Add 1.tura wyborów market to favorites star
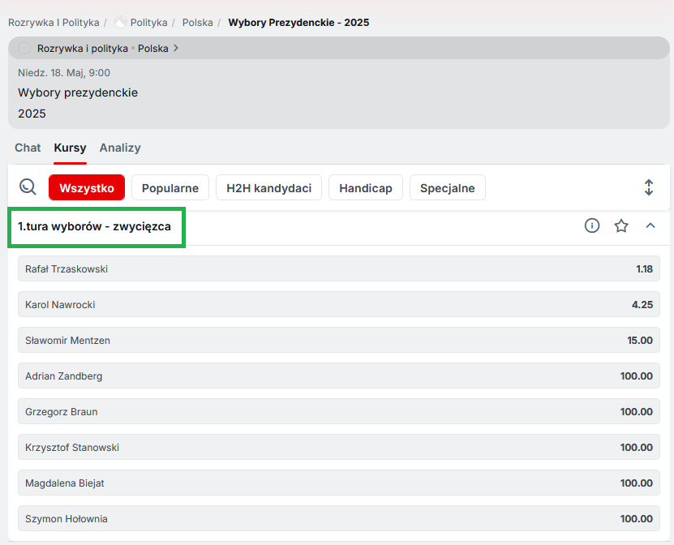 pos(621,225)
